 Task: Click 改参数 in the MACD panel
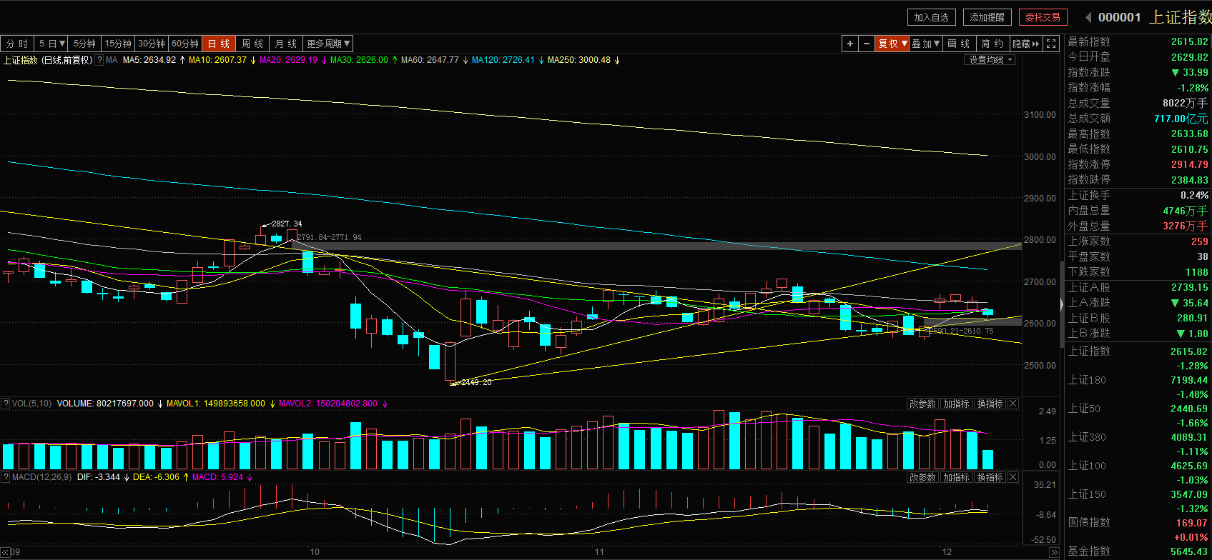coord(922,477)
